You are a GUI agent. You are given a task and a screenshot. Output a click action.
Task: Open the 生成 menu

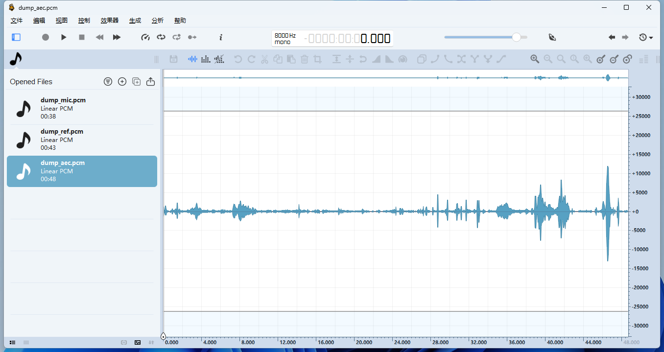pyautogui.click(x=135, y=21)
